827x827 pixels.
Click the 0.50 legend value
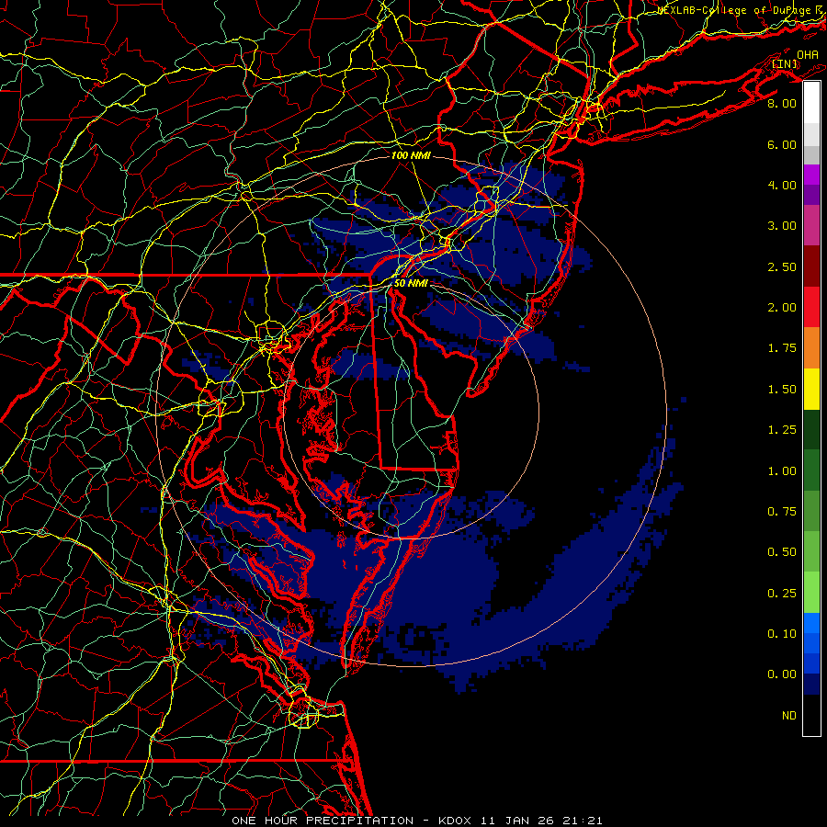[782, 552]
